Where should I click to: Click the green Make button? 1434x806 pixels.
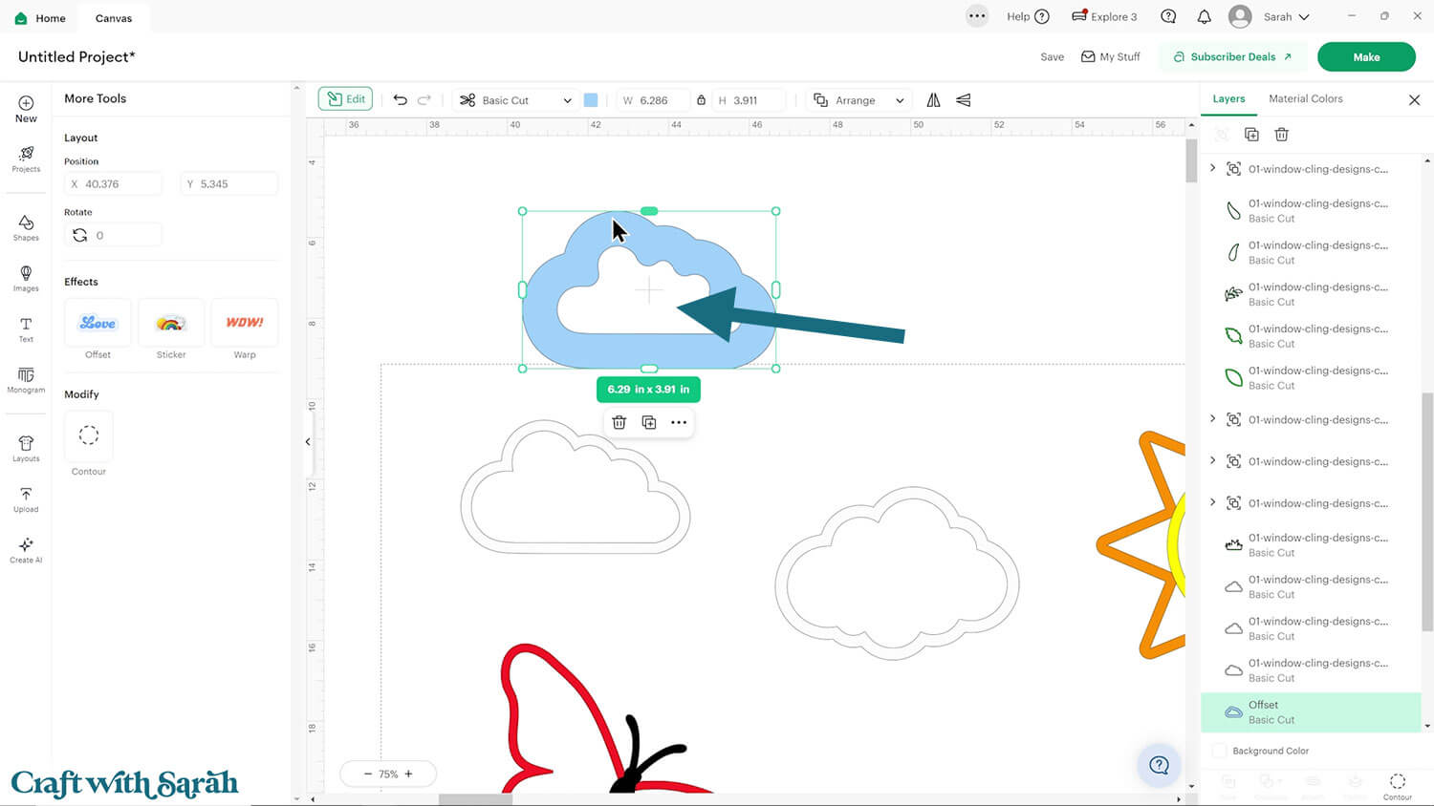[x=1365, y=57]
